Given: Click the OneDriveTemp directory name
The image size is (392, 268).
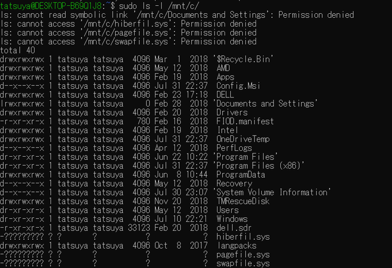Looking at the screenshot, I should pos(243,139).
